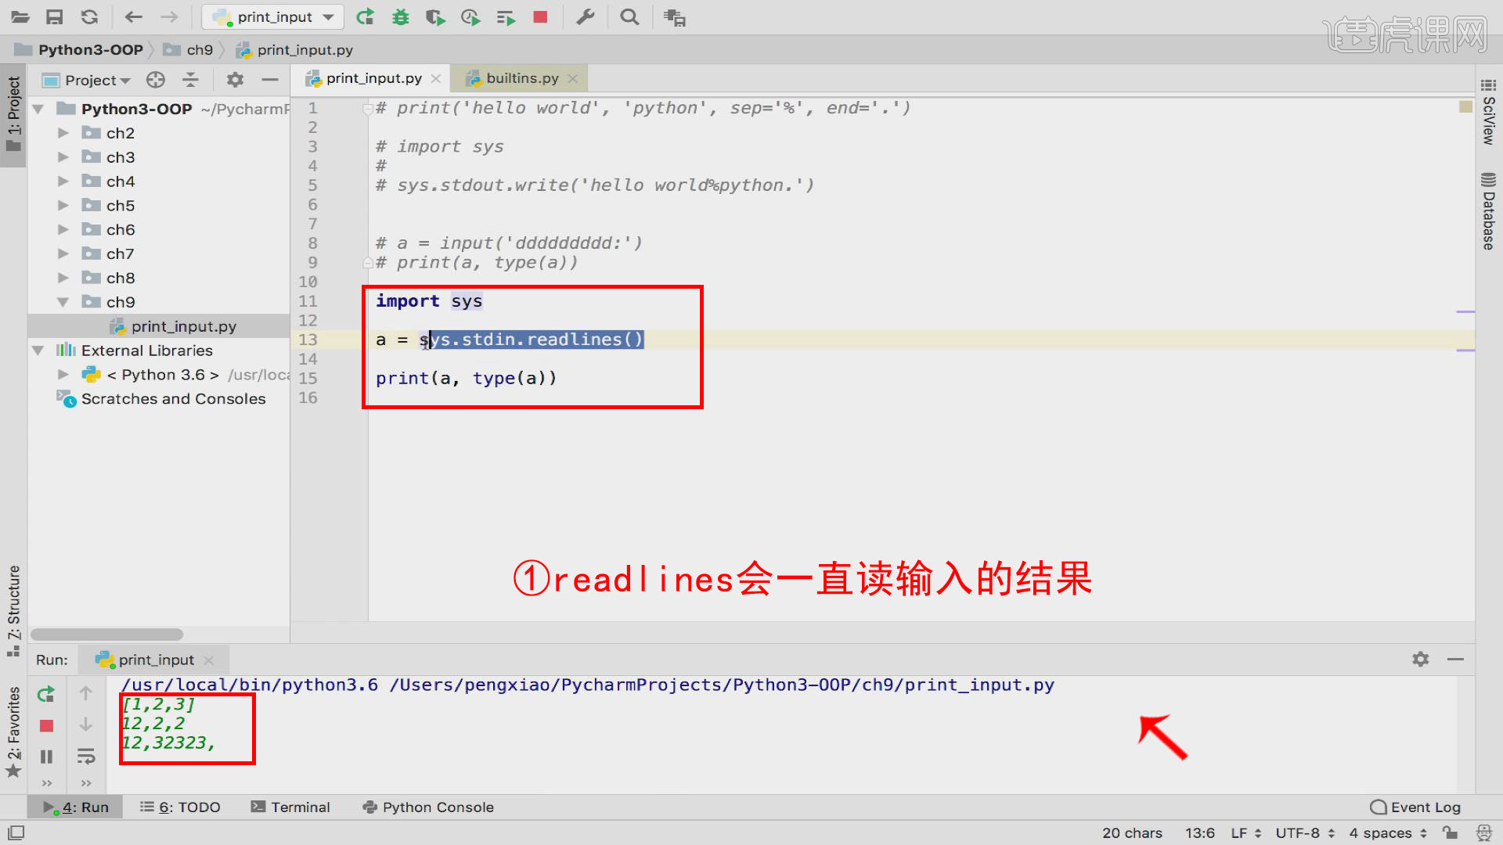The image size is (1503, 845).
Task: Change UTF-8 file encoding in status bar
Action: click(1304, 833)
